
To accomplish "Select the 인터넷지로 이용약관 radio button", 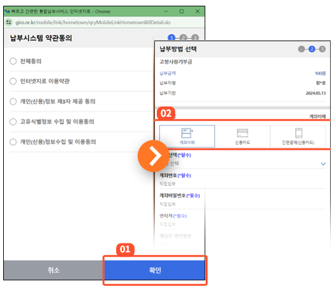I will (13, 81).
